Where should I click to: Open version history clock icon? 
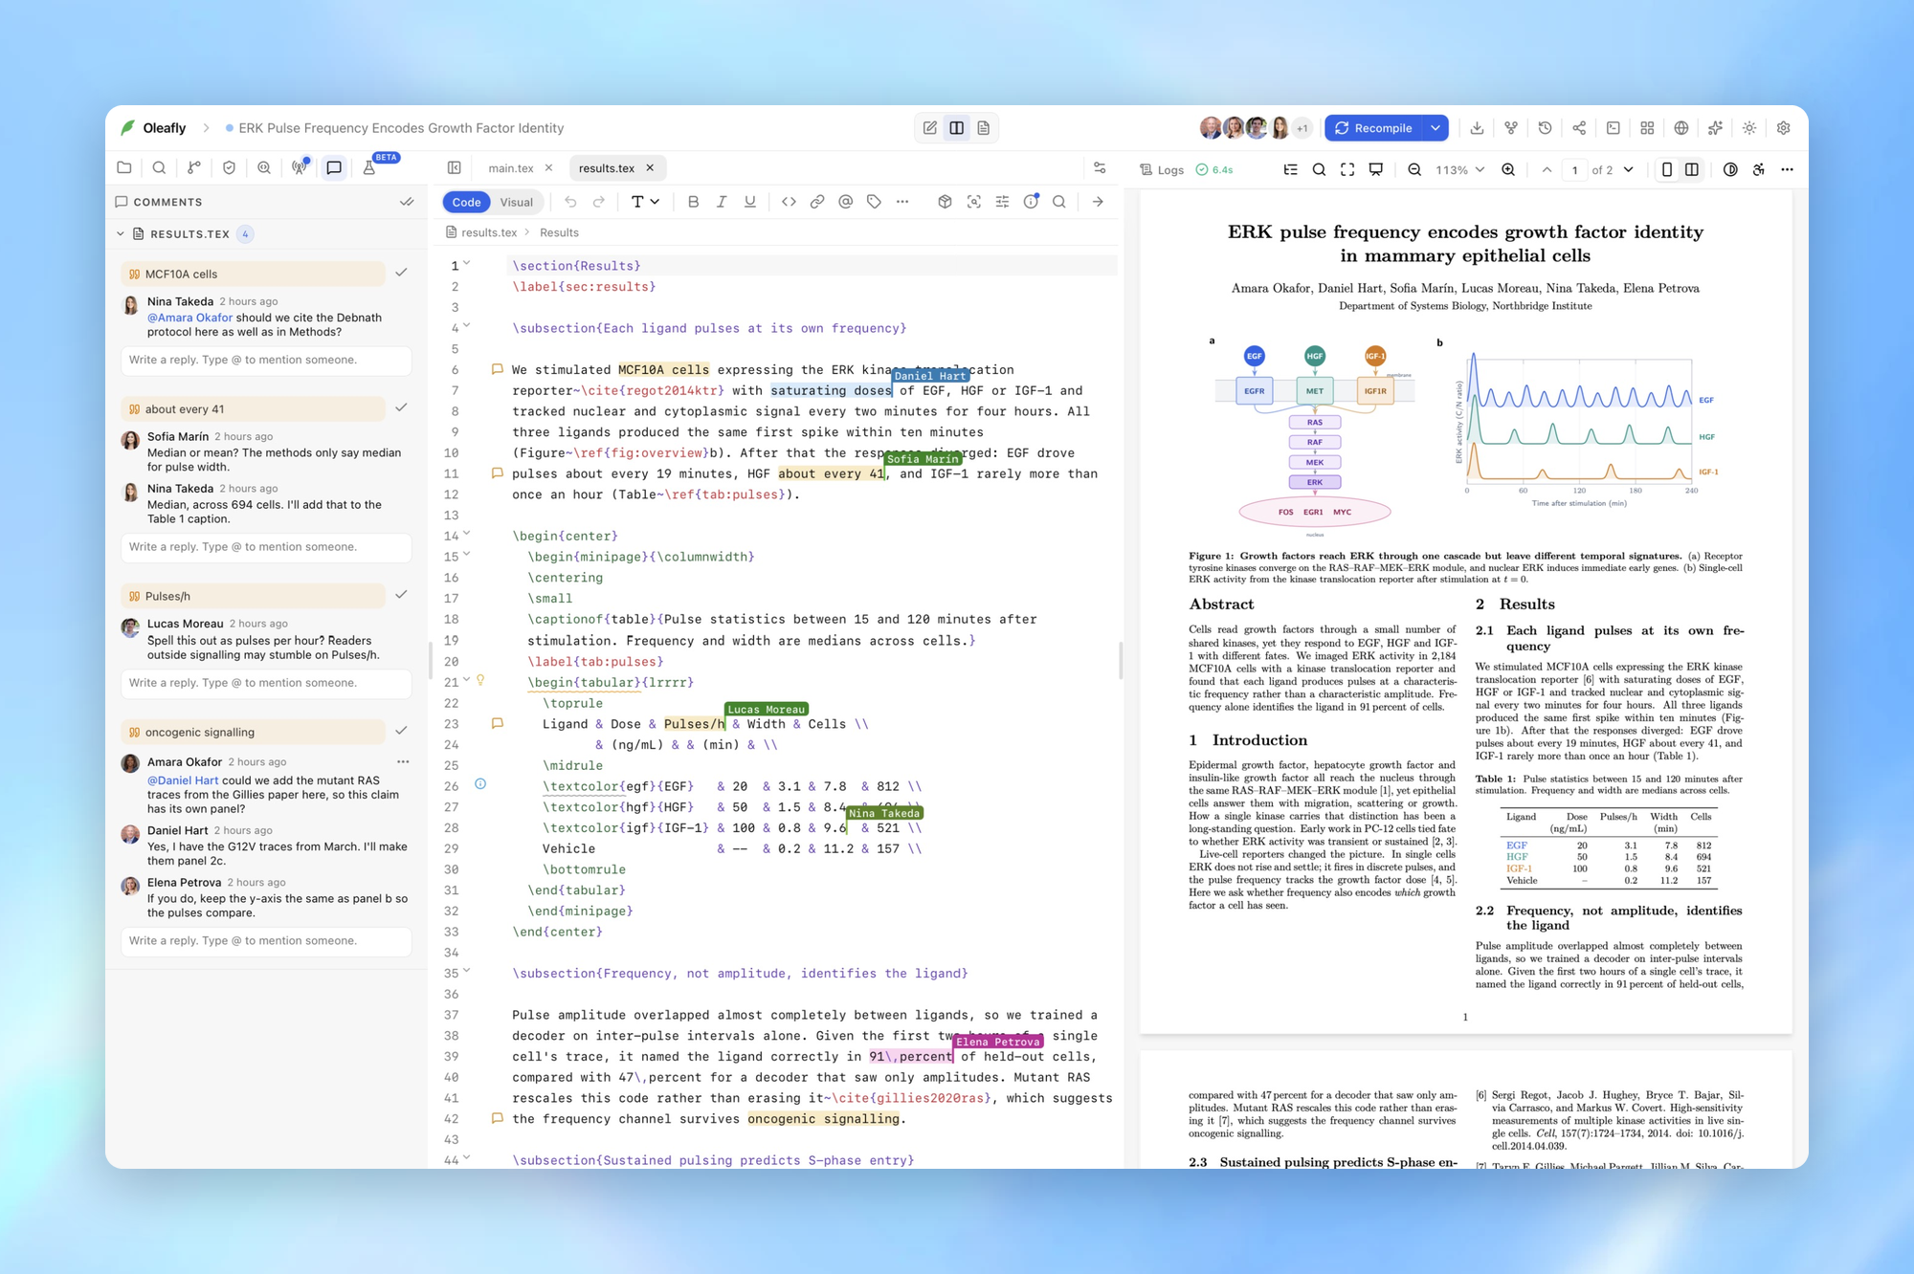coord(1545,128)
